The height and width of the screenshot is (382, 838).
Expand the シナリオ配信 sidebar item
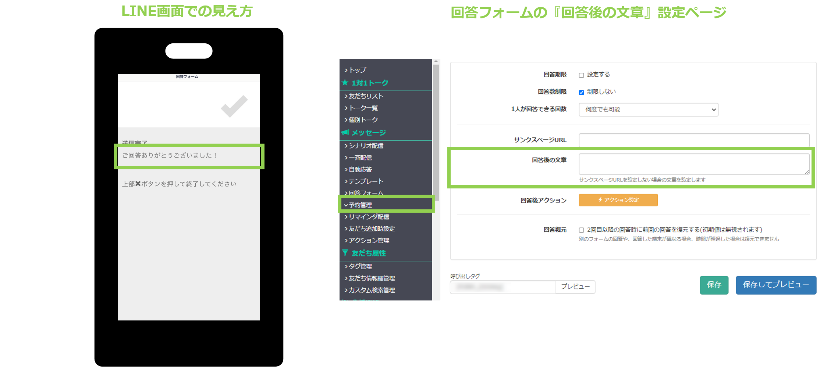366,146
